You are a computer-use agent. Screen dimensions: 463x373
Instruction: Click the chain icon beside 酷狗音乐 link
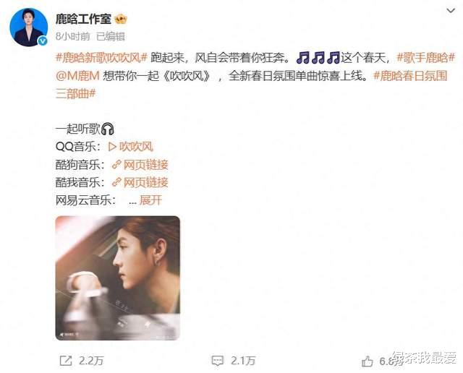point(116,165)
